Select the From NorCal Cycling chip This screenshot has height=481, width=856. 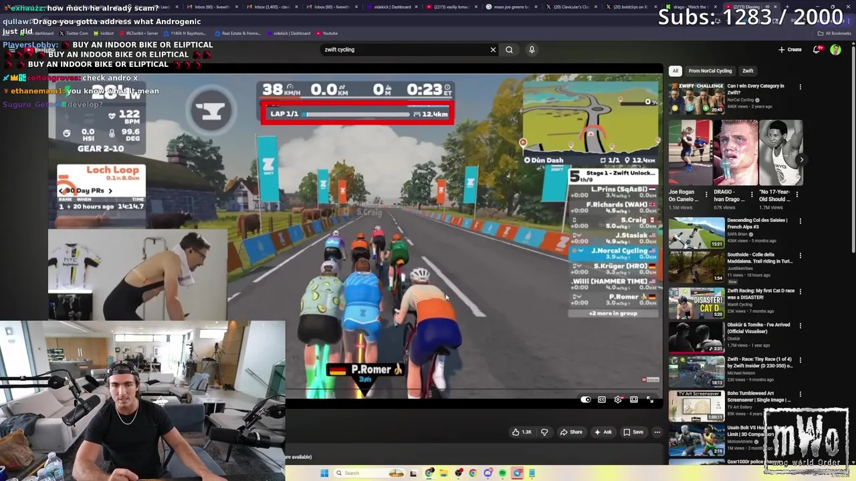[x=710, y=71]
